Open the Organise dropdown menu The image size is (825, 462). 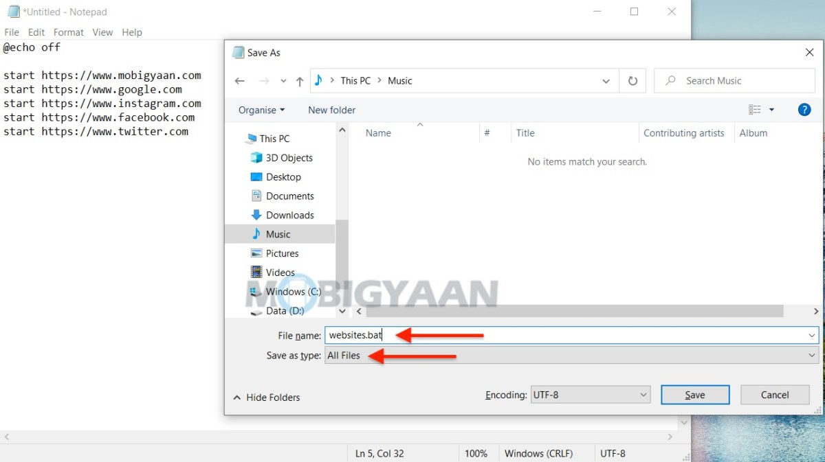[261, 110]
